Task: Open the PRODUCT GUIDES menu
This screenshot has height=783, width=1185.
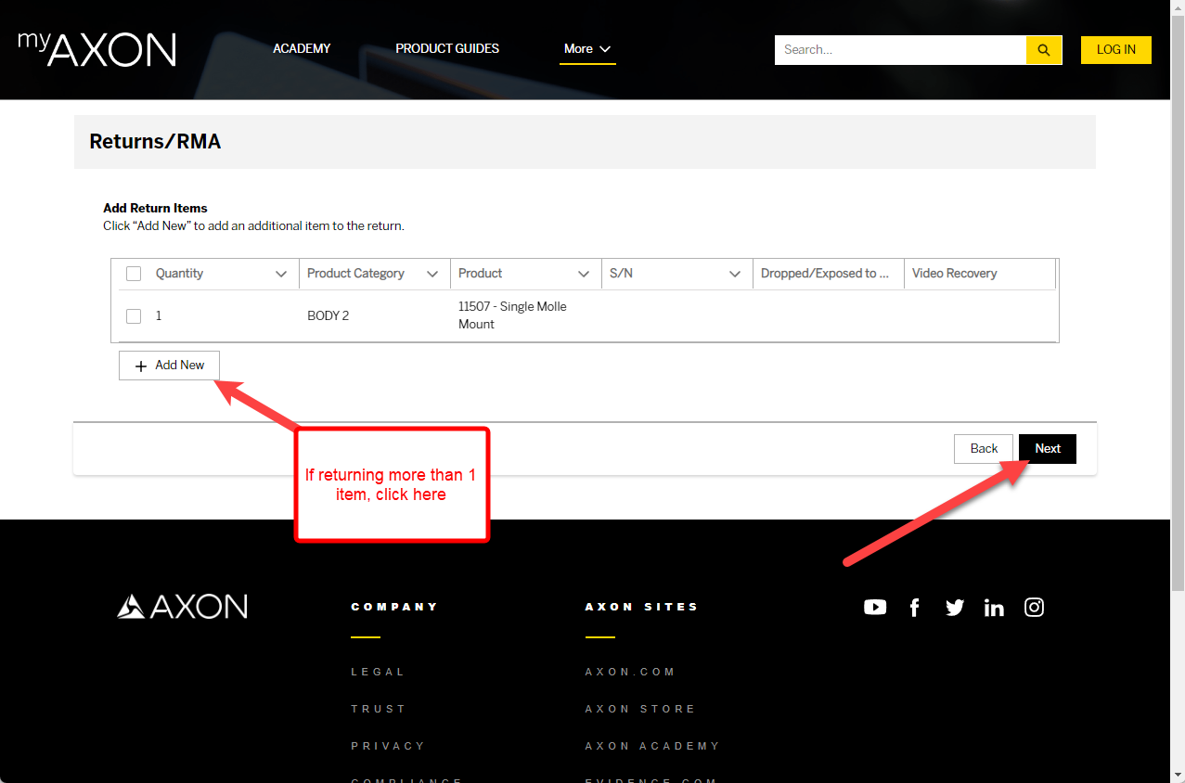Action: point(446,48)
